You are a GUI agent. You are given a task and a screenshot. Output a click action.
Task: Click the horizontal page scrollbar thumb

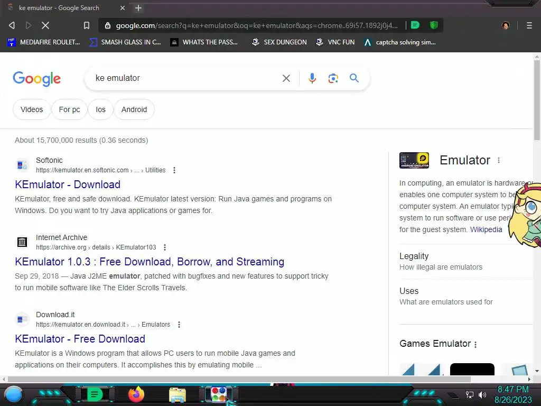(x=239, y=379)
